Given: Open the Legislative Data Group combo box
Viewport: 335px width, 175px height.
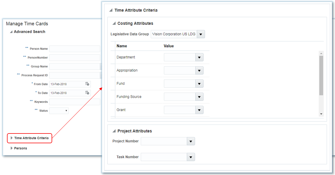Looking at the screenshot, I should [x=201, y=34].
